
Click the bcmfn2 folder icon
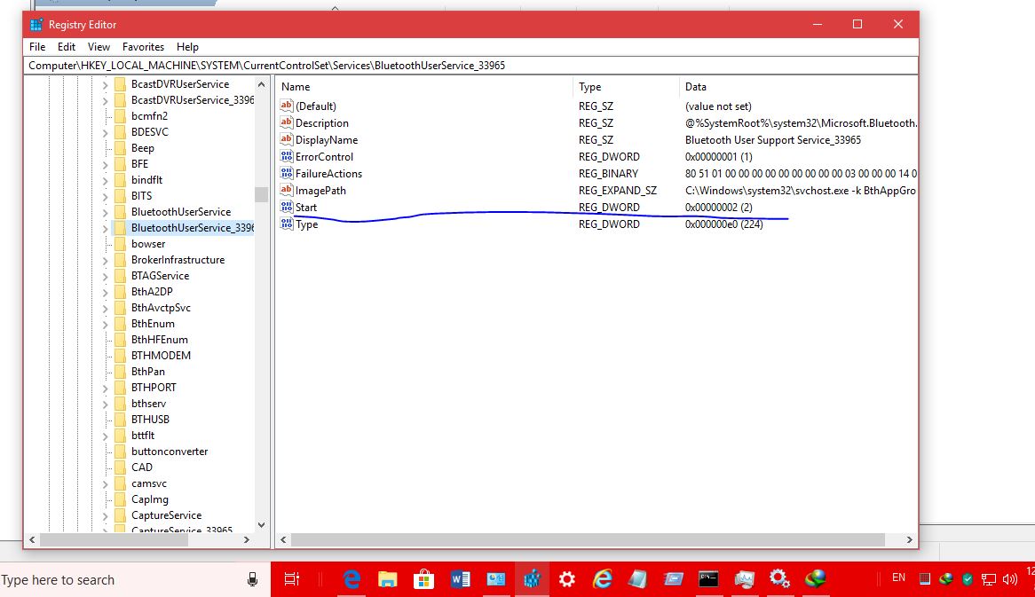point(120,116)
